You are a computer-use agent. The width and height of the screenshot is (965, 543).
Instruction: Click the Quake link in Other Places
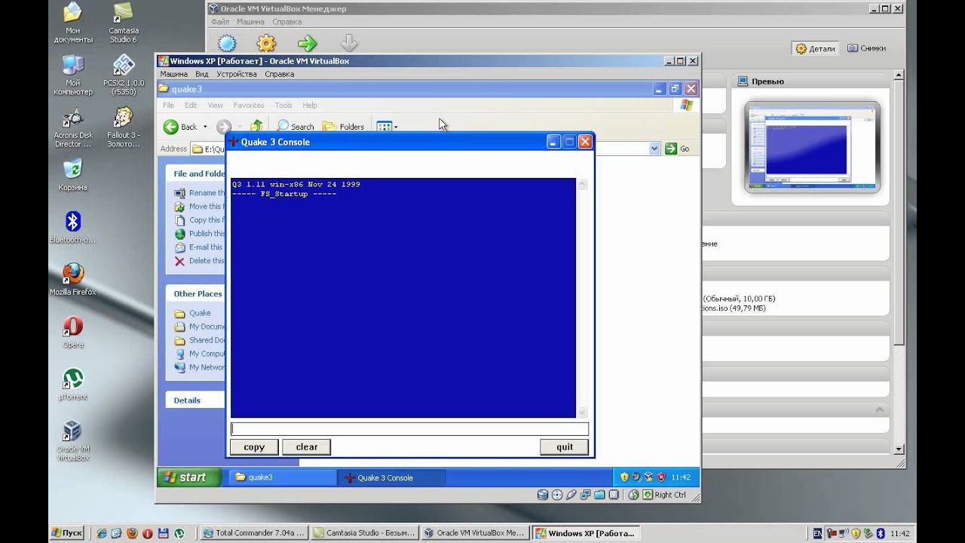pos(200,313)
